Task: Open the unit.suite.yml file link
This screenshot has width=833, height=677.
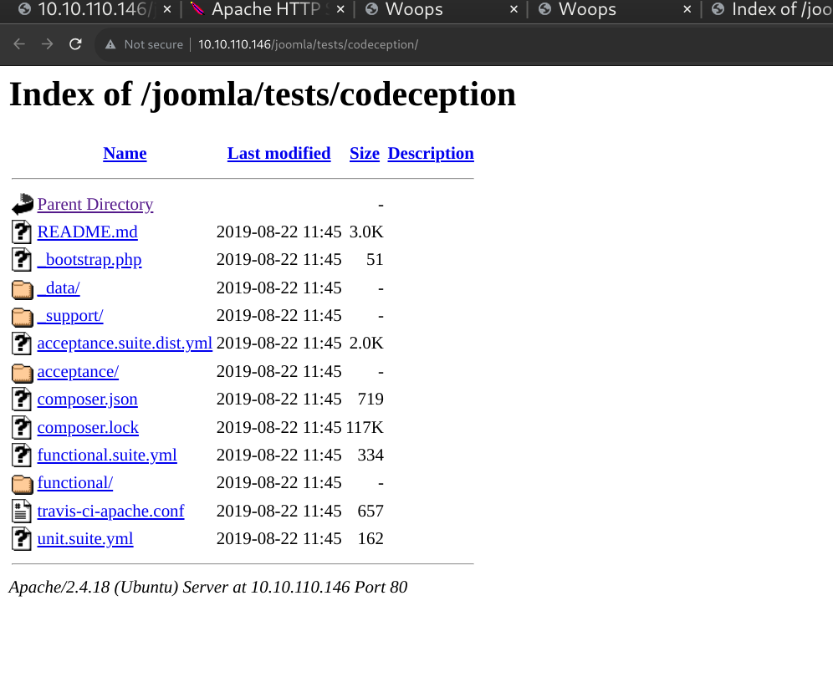Action: [x=85, y=538]
